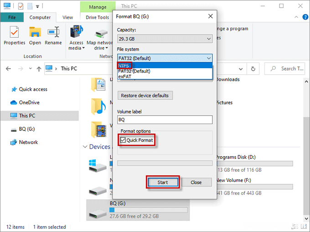This screenshot has height=232, width=310.
Task: Choose NTFS from the file system list
Action: [x=165, y=66]
